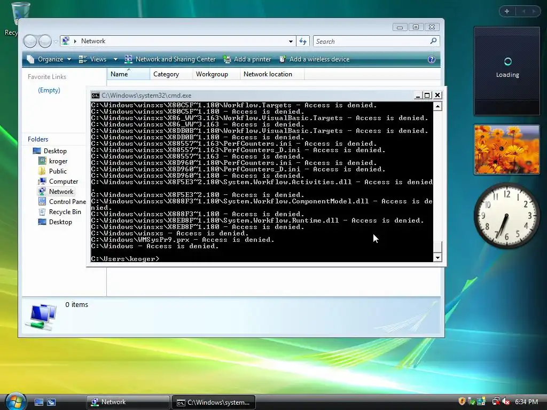547x410 pixels.
Task: Click the sidebar Add gadget plus button
Action: click(x=507, y=11)
